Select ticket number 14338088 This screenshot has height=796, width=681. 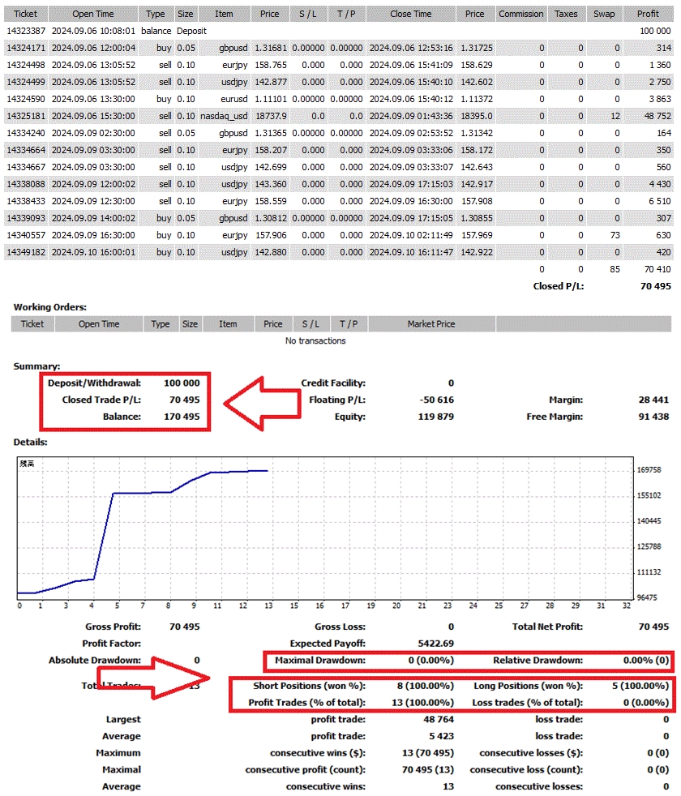click(26, 184)
